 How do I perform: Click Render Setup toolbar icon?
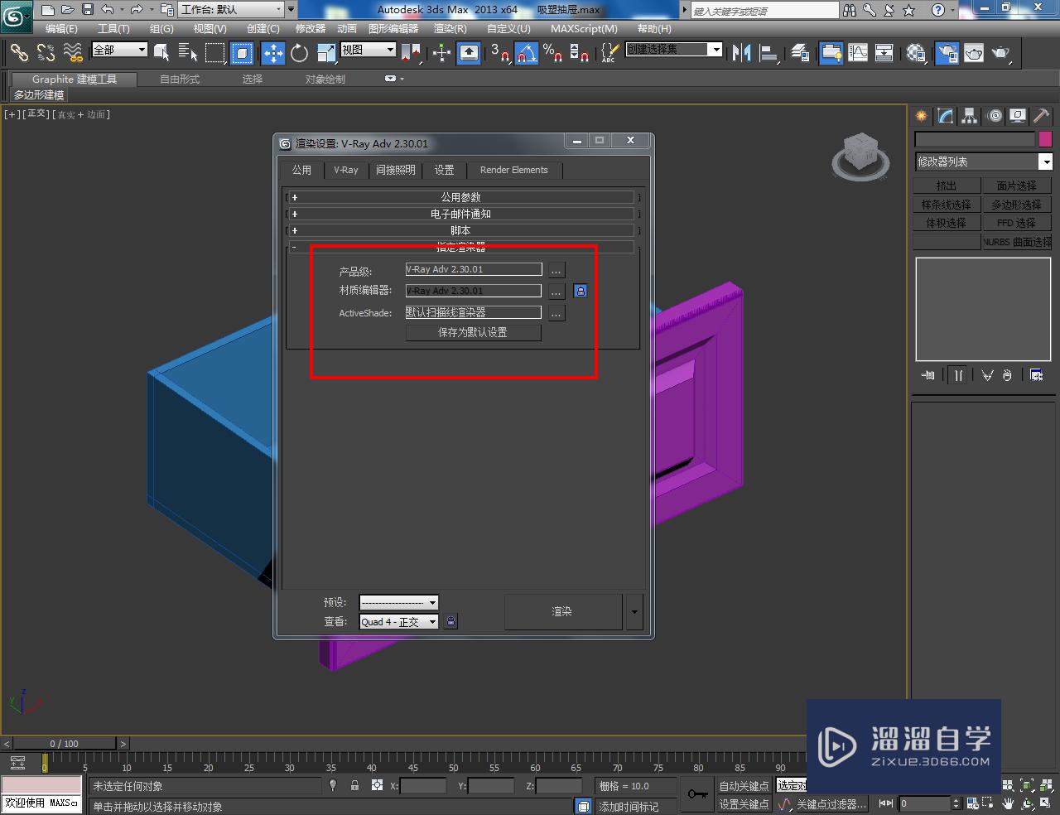947,53
